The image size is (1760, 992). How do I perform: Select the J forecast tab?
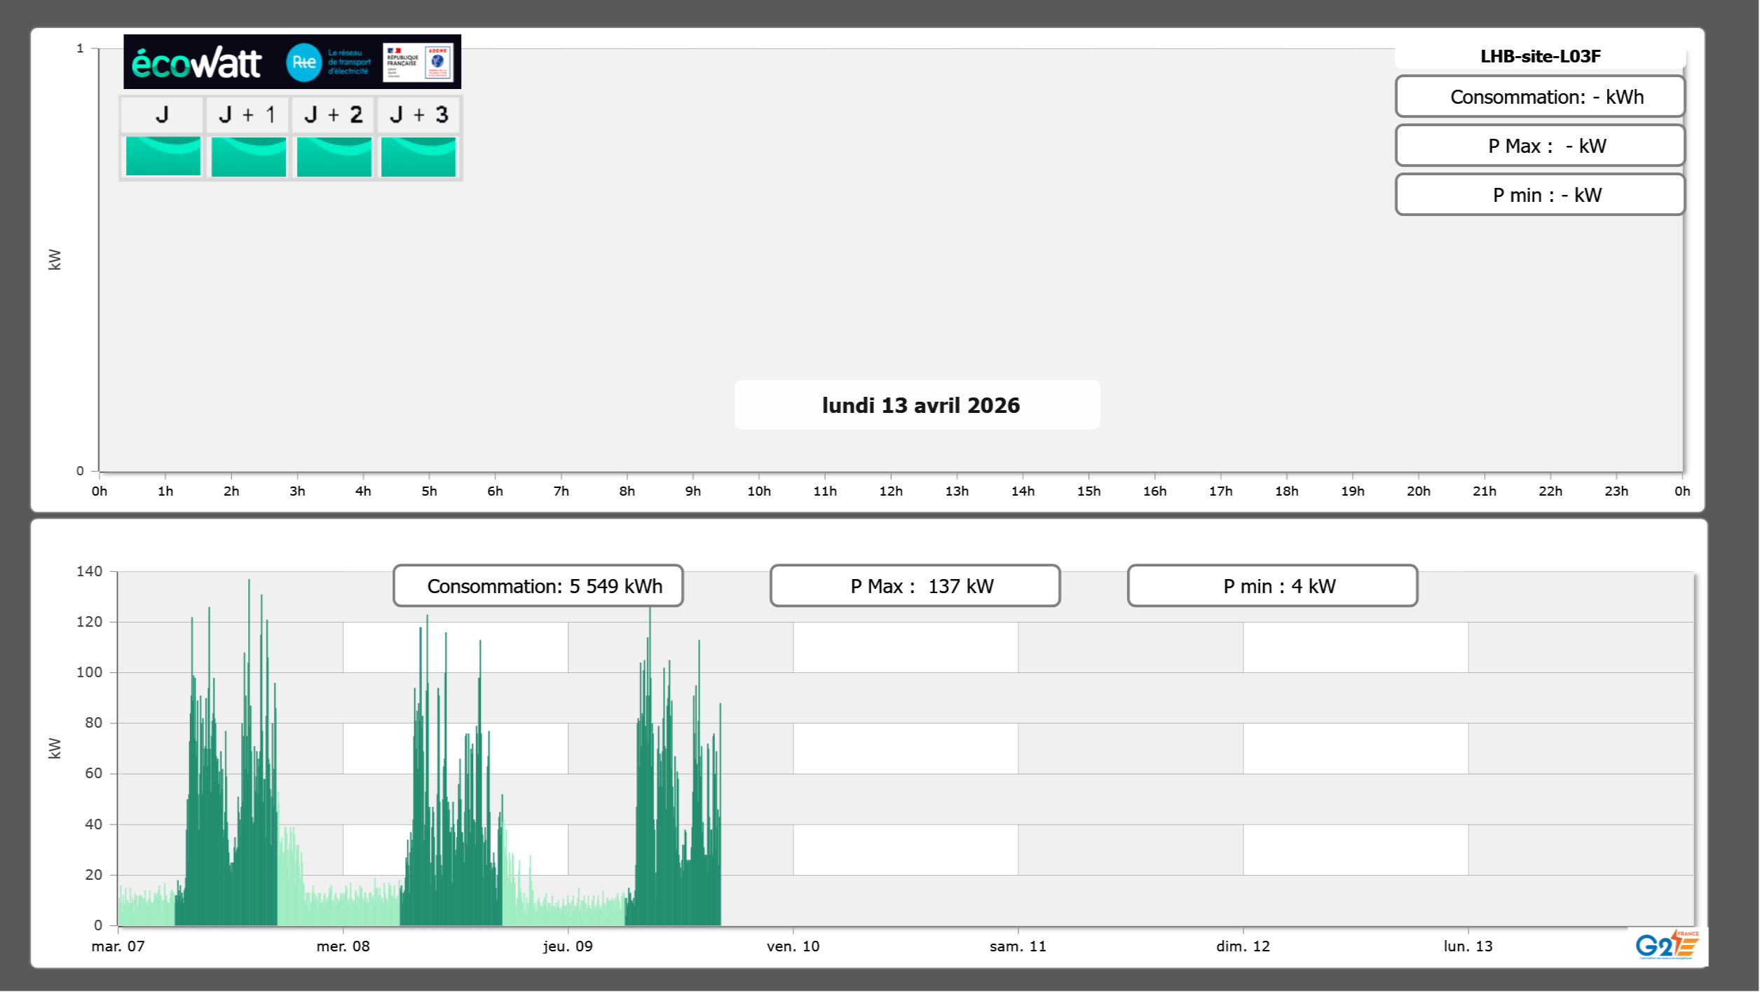click(x=162, y=114)
